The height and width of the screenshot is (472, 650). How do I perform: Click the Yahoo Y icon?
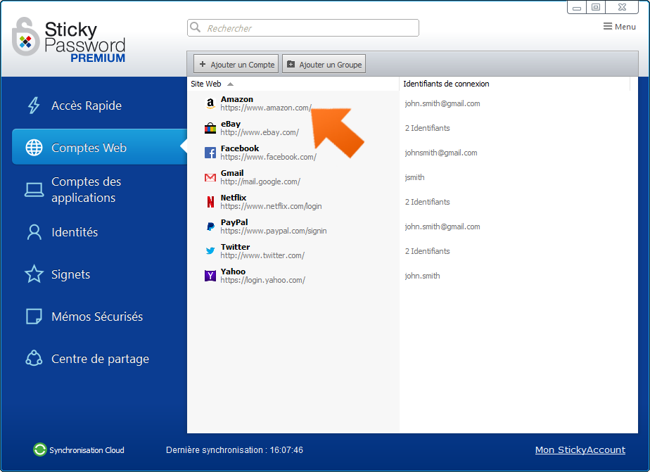point(210,276)
